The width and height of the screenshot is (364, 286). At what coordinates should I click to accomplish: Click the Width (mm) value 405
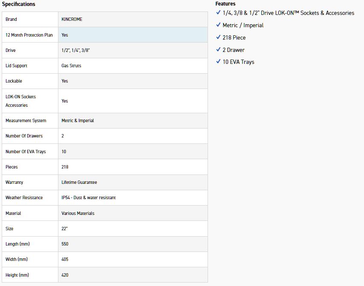click(x=65, y=260)
